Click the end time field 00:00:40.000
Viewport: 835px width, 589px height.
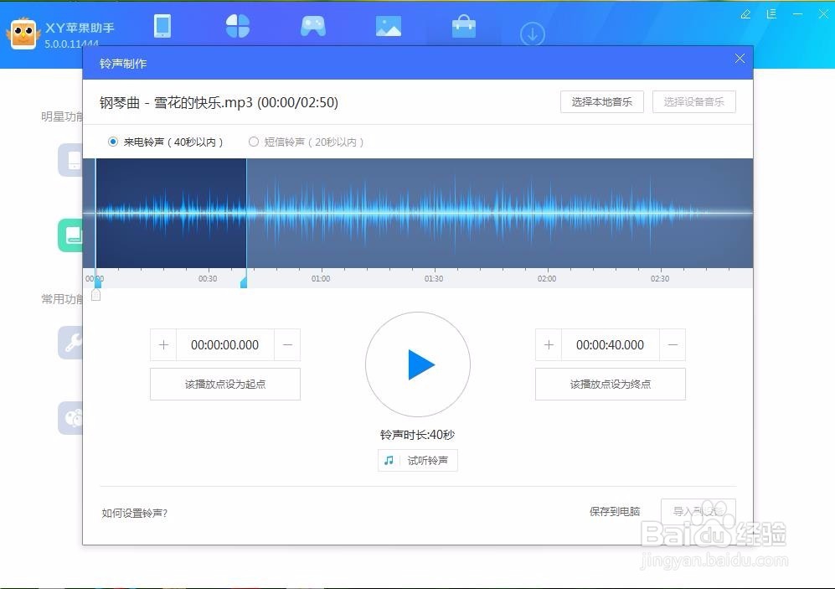[611, 345]
